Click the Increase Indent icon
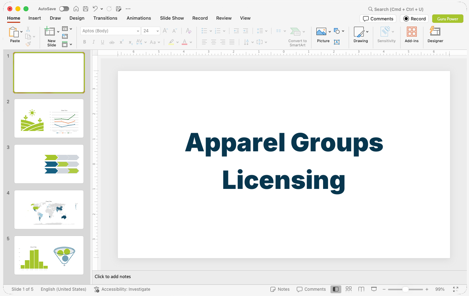 click(x=246, y=31)
